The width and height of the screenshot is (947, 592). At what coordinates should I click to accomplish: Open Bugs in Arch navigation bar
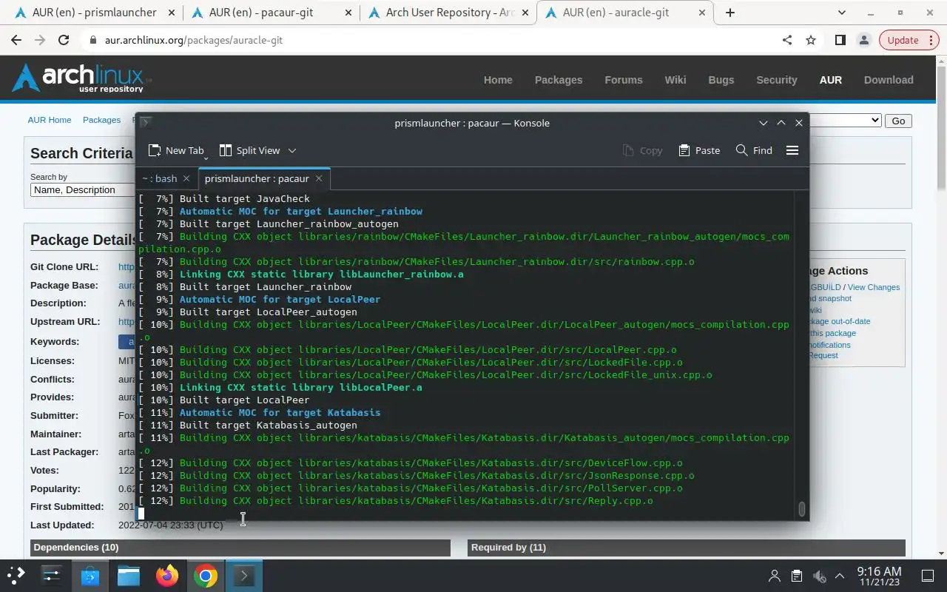[x=721, y=80]
